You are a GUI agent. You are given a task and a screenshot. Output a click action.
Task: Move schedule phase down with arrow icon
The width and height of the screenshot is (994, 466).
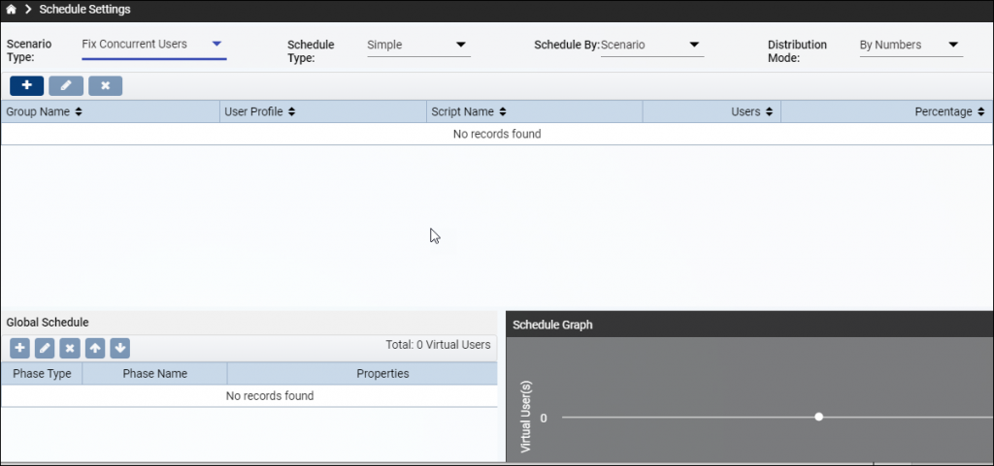(x=119, y=348)
